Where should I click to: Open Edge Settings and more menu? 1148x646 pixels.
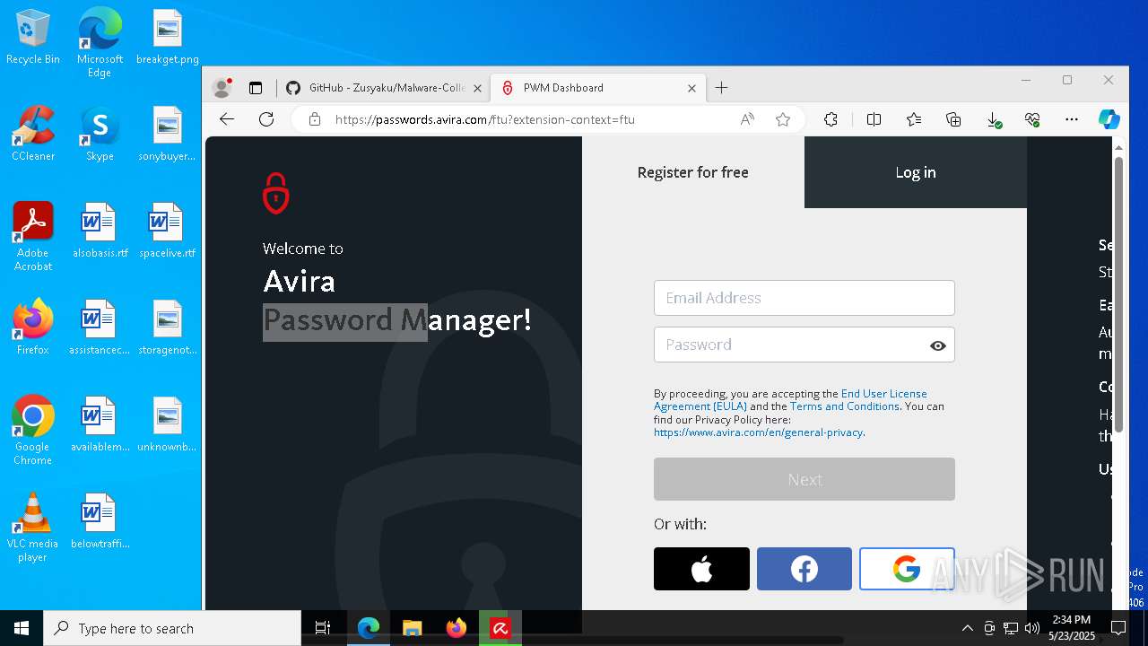[1072, 119]
